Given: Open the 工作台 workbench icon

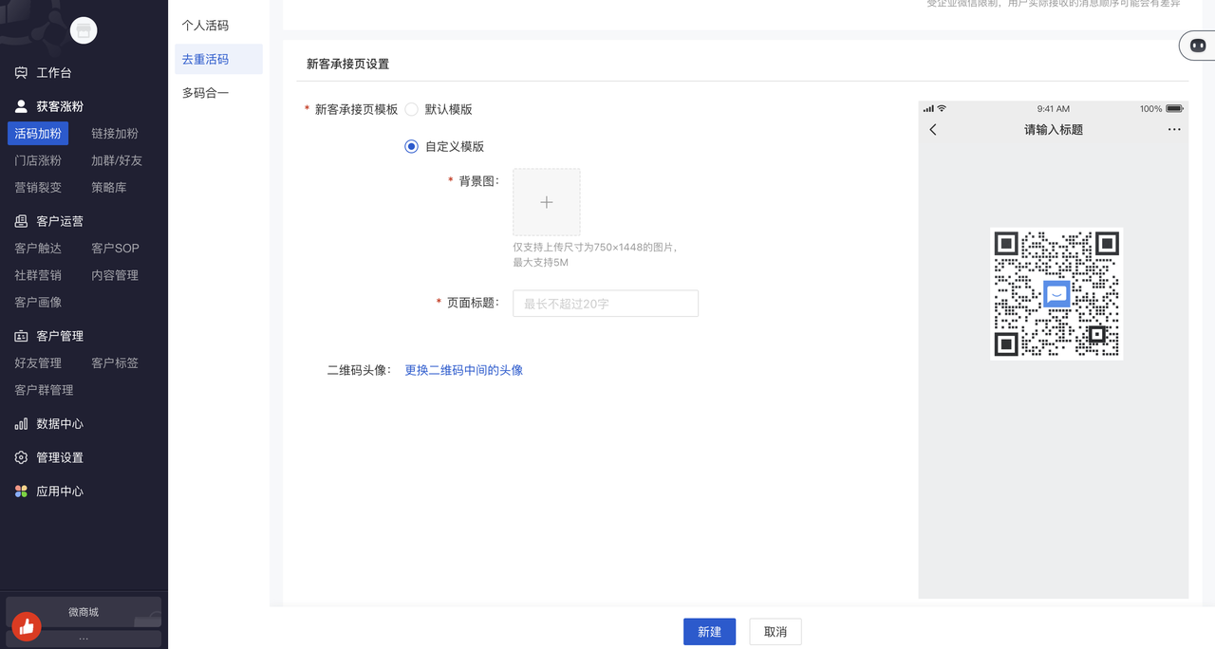Looking at the screenshot, I should pos(21,73).
